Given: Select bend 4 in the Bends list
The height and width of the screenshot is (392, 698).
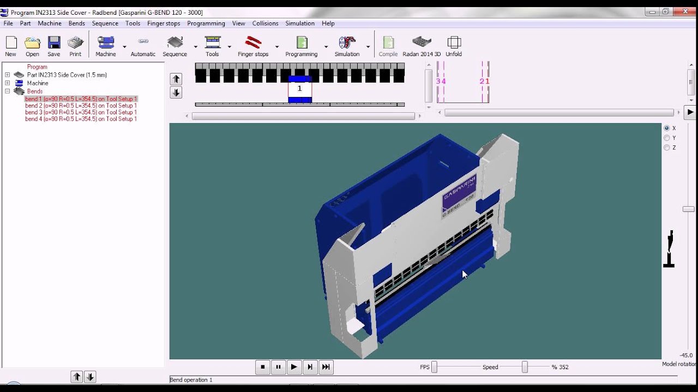Looking at the screenshot, I should click(81, 119).
